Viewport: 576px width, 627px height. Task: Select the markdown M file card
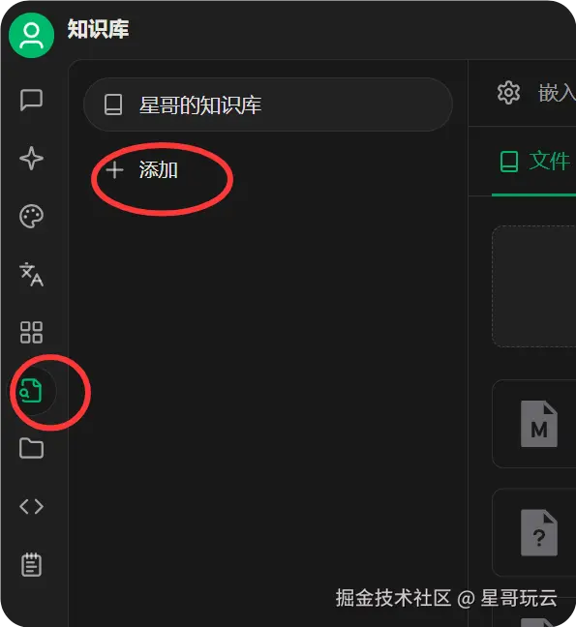pyautogui.click(x=534, y=424)
